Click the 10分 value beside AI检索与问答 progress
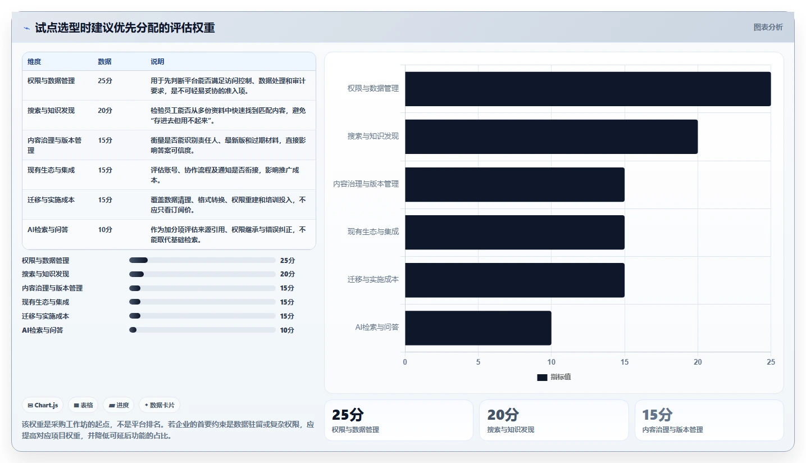The height and width of the screenshot is (463, 806). pyautogui.click(x=287, y=330)
